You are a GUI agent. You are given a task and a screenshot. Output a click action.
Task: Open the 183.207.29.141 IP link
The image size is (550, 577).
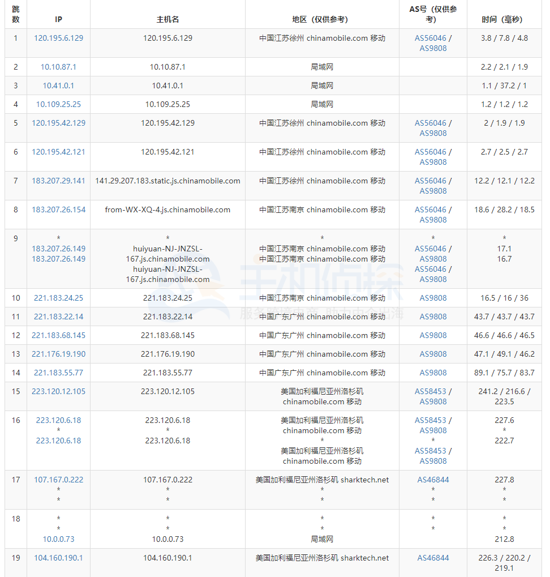[x=58, y=181]
